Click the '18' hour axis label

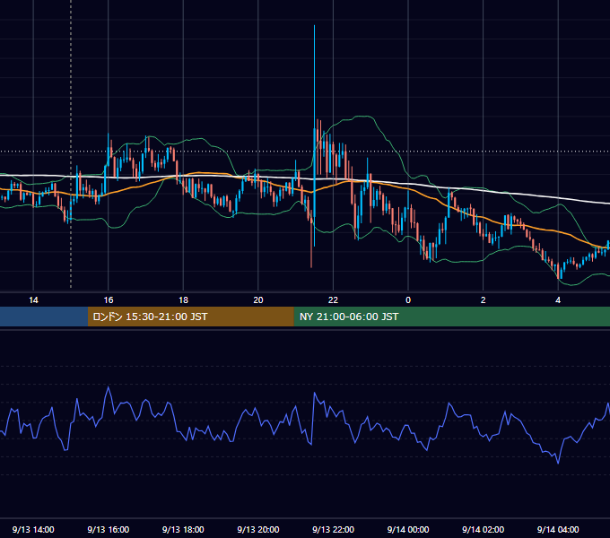183,300
